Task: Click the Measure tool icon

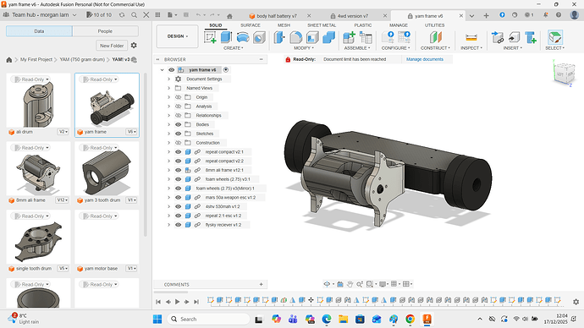Action: 471,37
